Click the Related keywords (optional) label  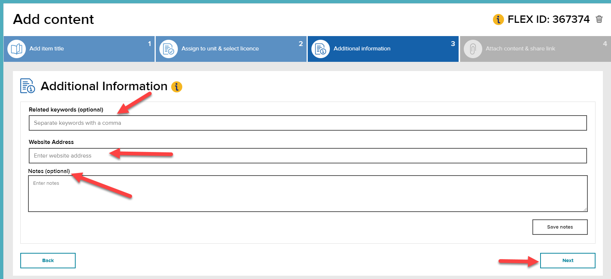point(66,110)
